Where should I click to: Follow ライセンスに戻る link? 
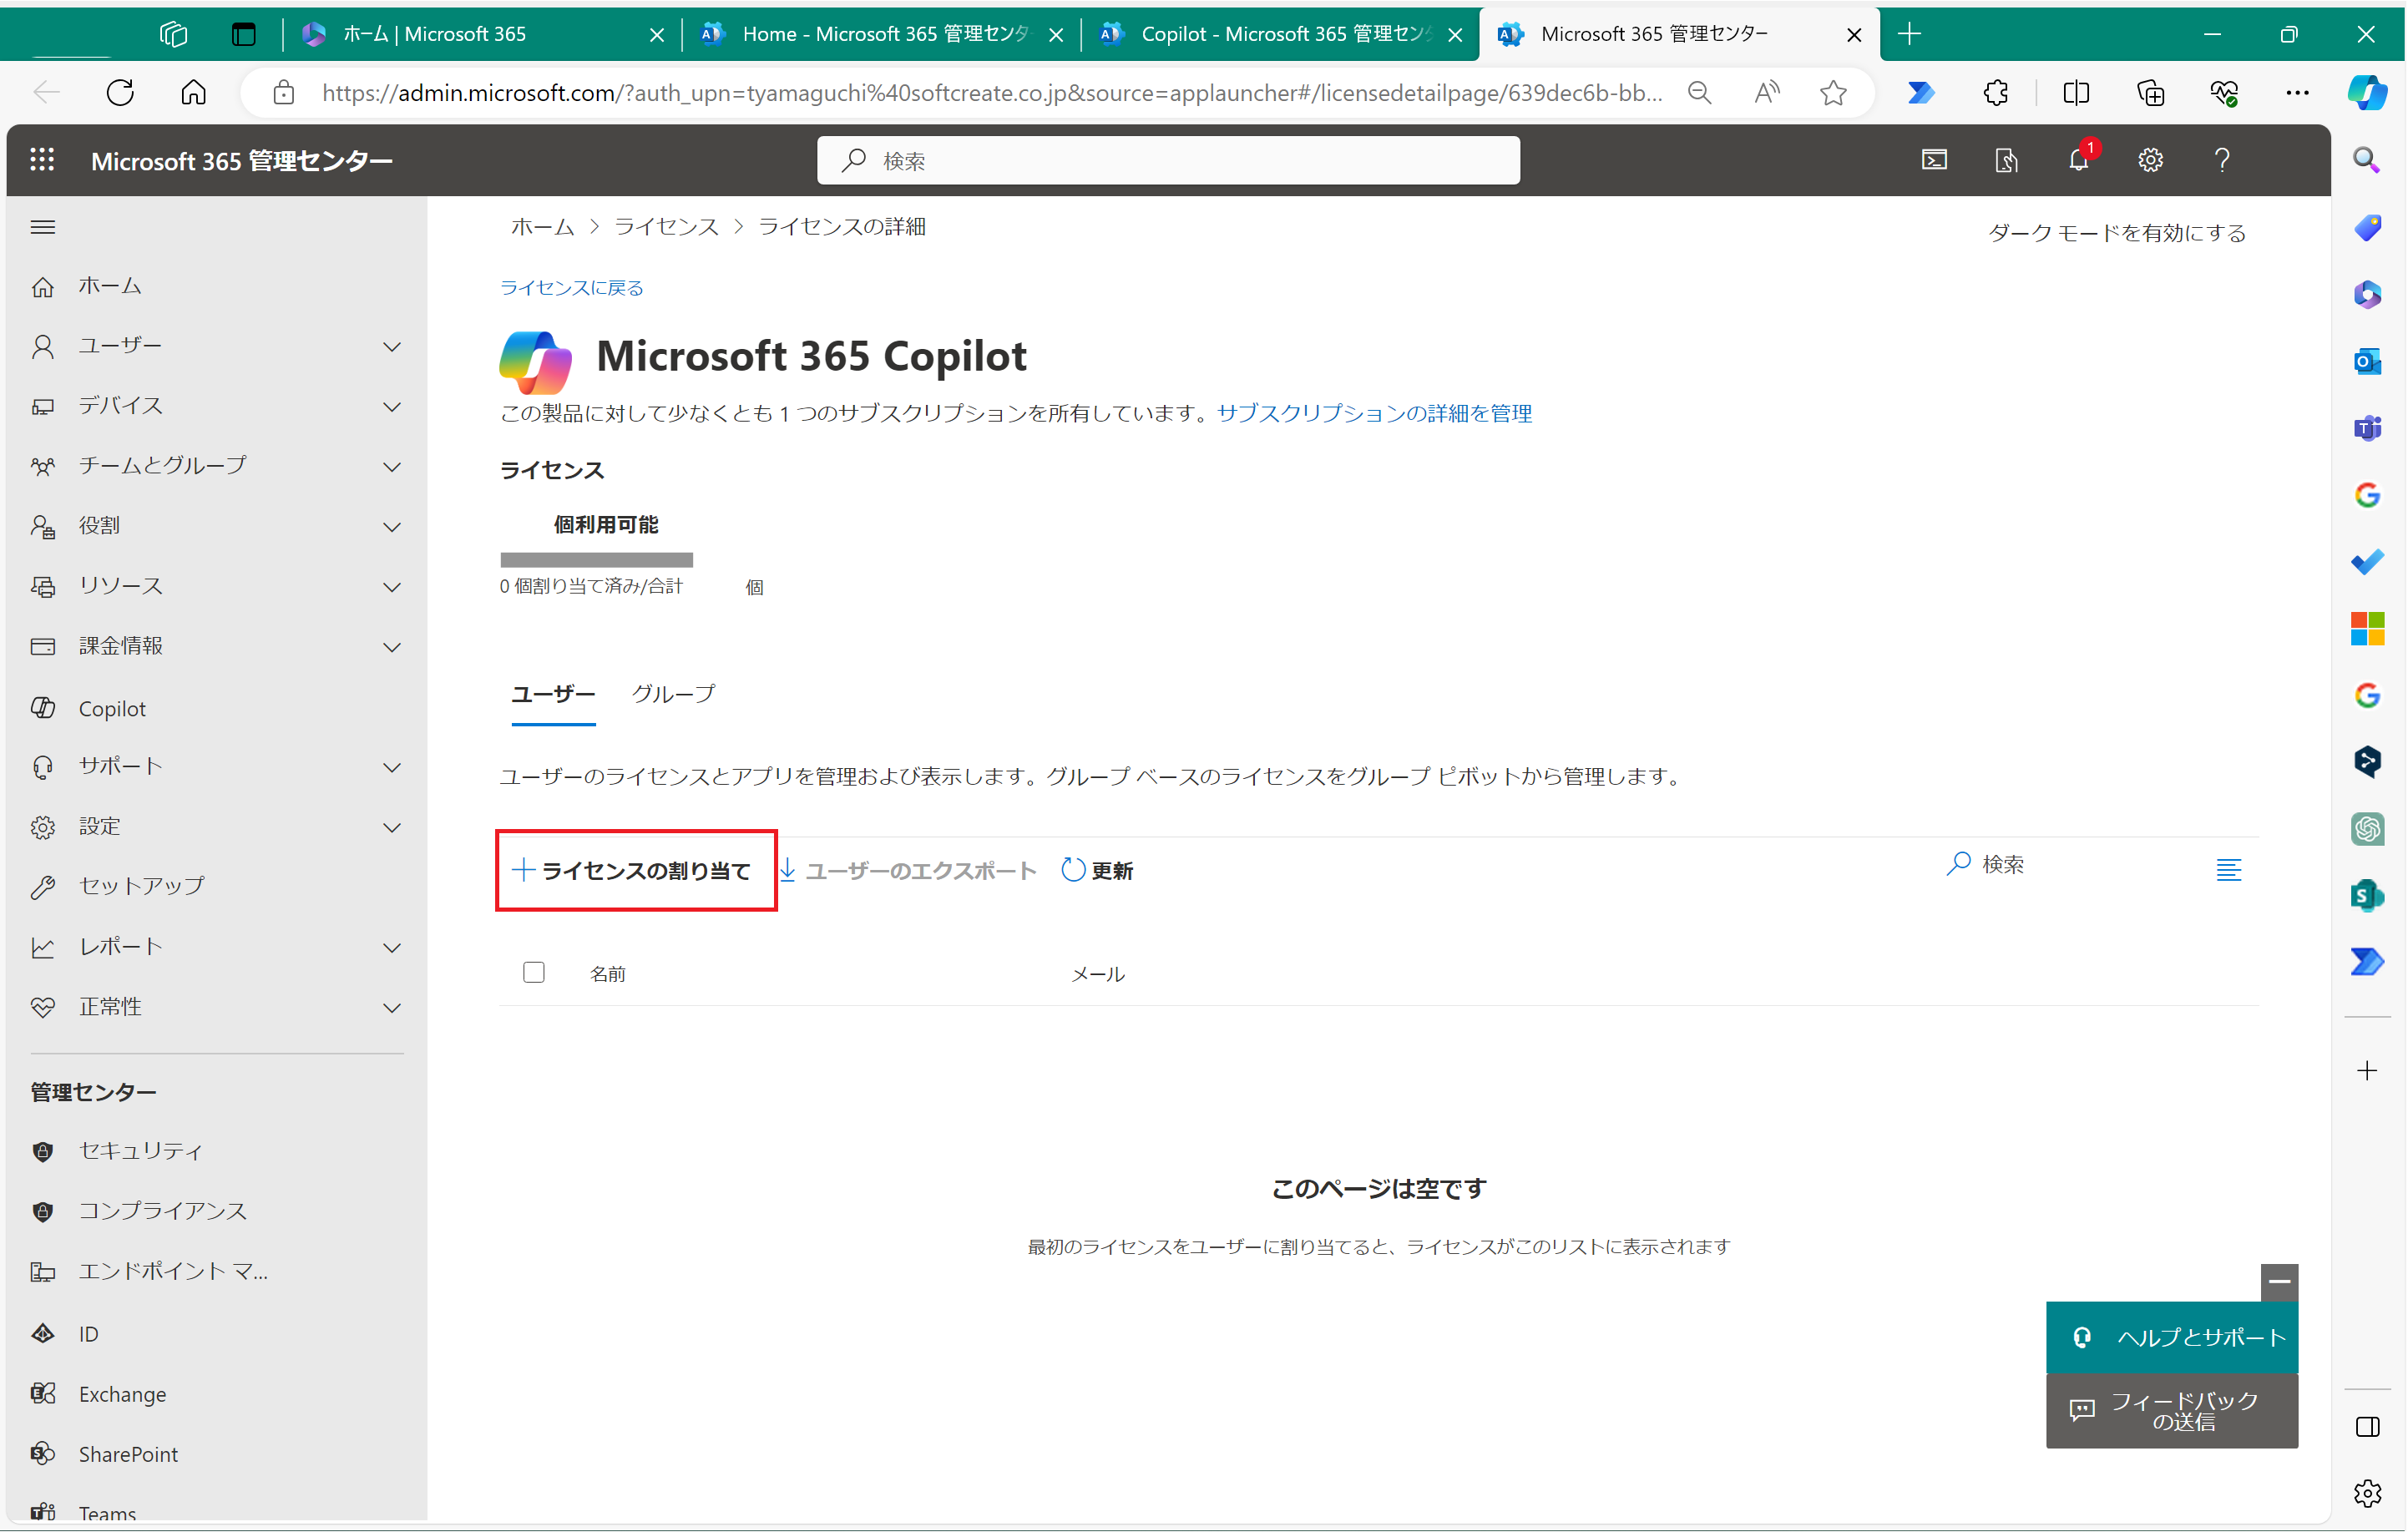pos(571,288)
